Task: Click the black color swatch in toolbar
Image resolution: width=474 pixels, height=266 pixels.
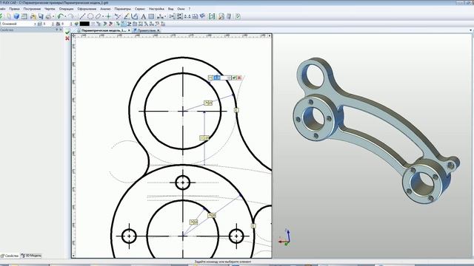Action: [x=84, y=24]
